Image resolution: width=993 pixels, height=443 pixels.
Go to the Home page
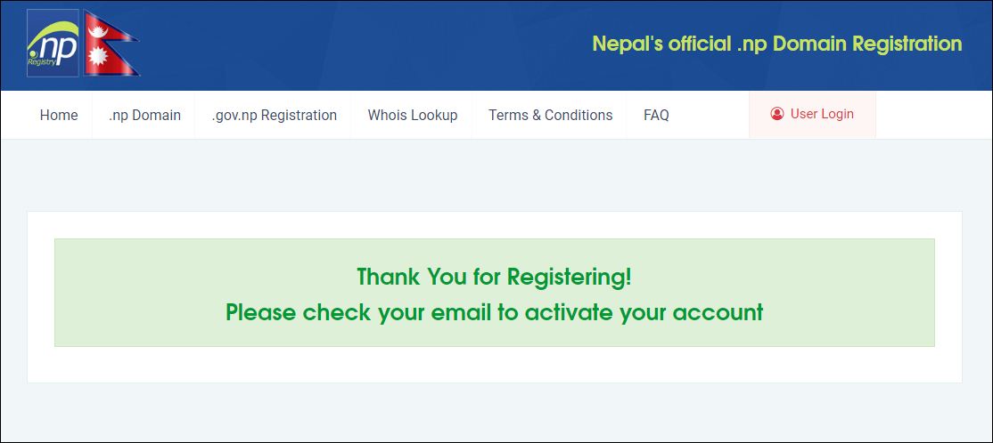tap(59, 115)
